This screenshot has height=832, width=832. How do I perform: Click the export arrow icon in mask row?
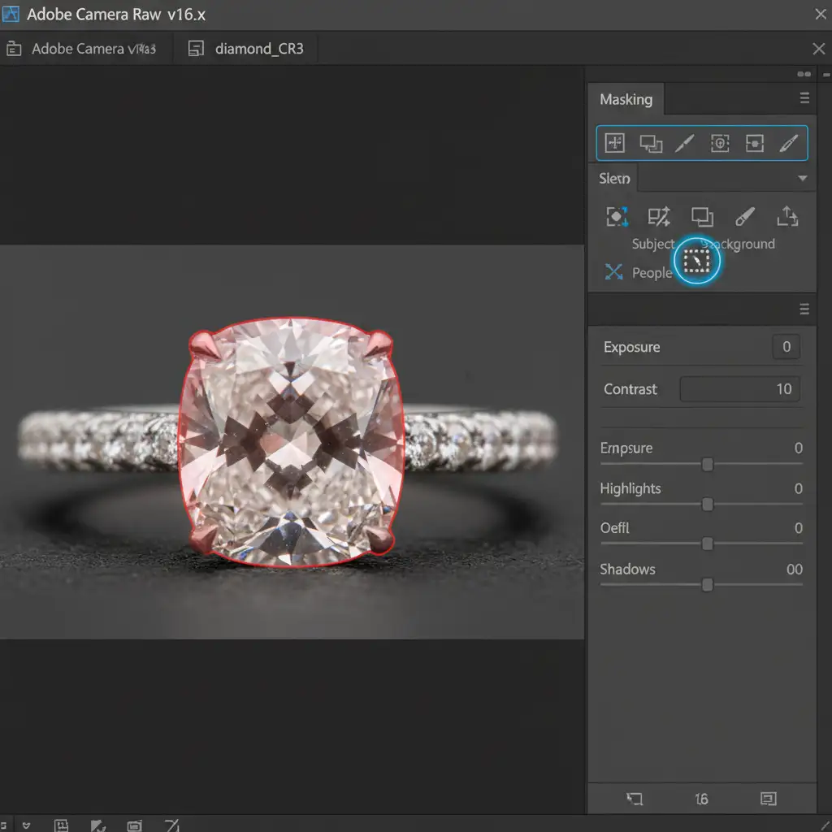click(786, 216)
